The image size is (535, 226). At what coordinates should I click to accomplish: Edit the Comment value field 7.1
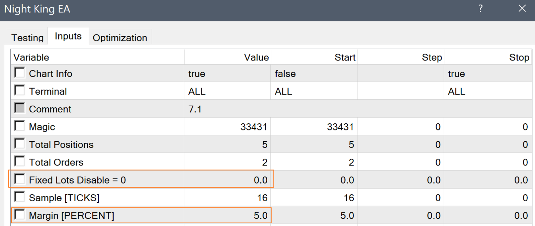[x=228, y=109]
